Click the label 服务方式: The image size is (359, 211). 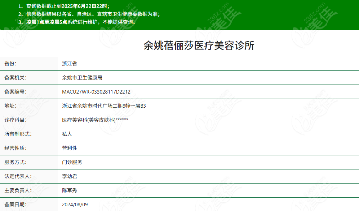click(x=15, y=162)
